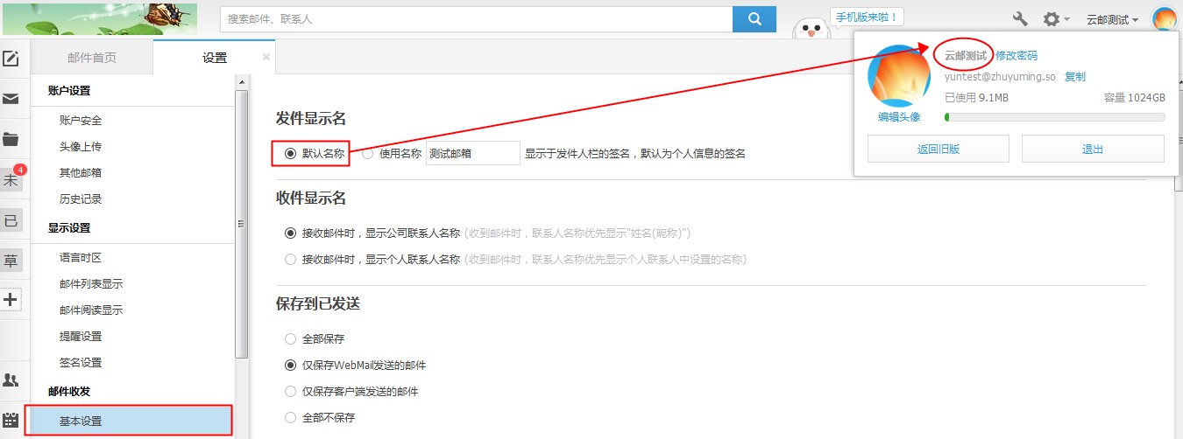Click the 修改密码 link

pyautogui.click(x=1017, y=55)
